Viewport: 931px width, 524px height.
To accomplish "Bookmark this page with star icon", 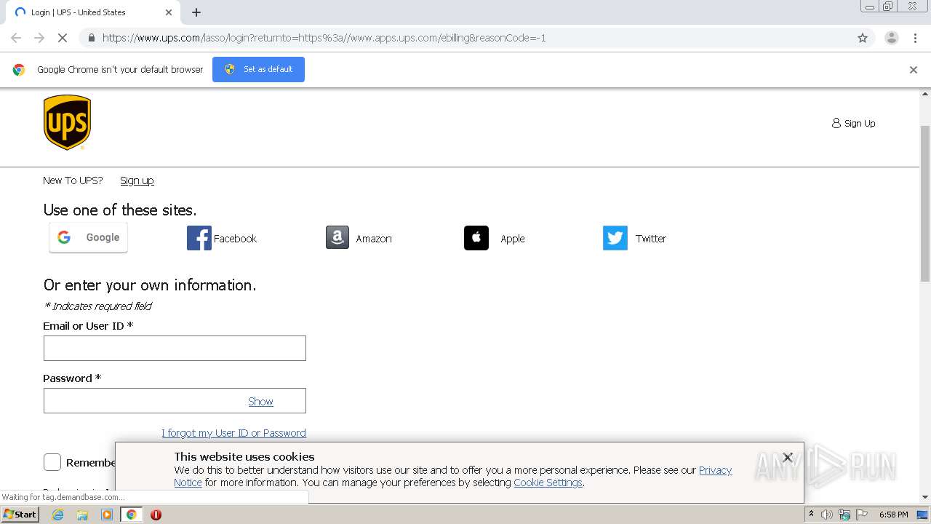I will click(863, 38).
